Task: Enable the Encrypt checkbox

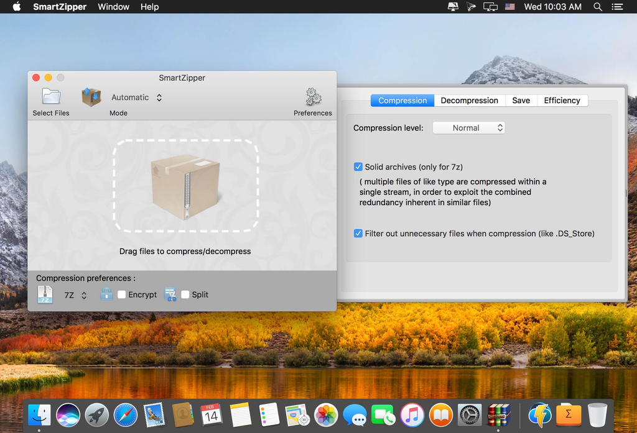Action: [x=122, y=294]
